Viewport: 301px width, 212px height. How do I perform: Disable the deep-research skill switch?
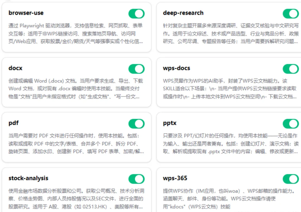click(x=291, y=14)
